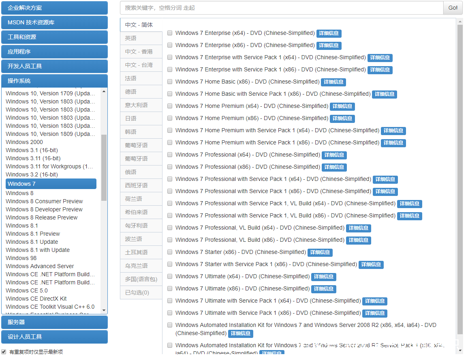Open 详细信息 for Windows 7 Professional (x86)

click(334, 167)
